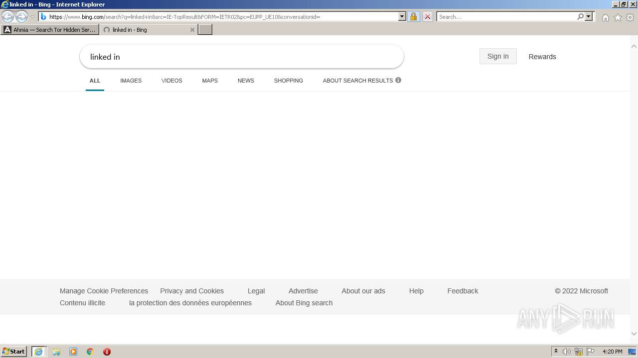This screenshot has height=358, width=638.
Task: Open SHOPPING results tab
Action: click(289, 81)
